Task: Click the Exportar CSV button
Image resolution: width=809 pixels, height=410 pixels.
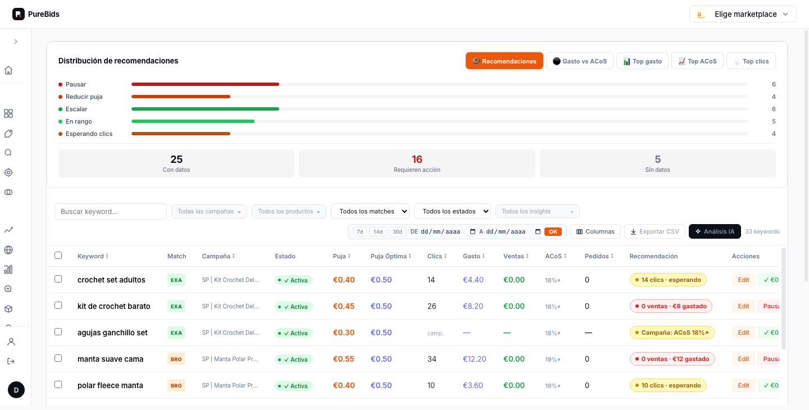Action: [x=655, y=231]
